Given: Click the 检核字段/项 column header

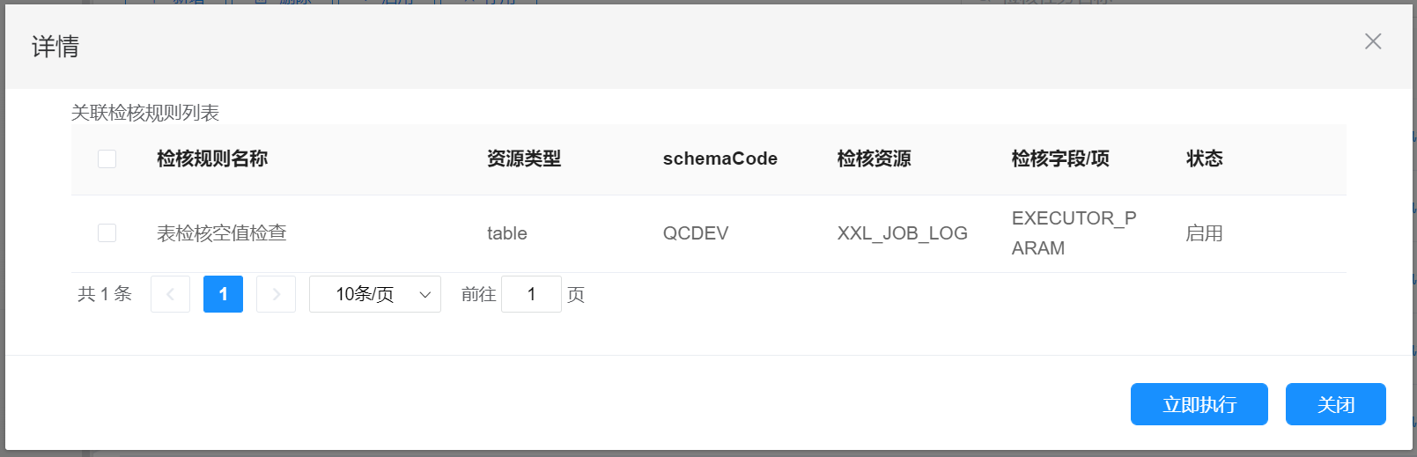Looking at the screenshot, I should (1060, 158).
